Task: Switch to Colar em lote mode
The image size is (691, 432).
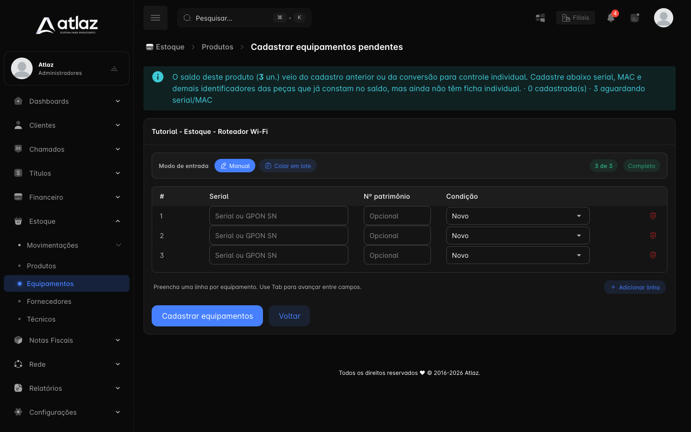Action: pos(288,166)
